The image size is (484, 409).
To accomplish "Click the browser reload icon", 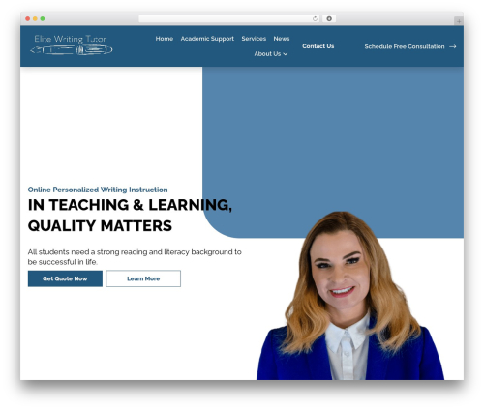I will [315, 19].
